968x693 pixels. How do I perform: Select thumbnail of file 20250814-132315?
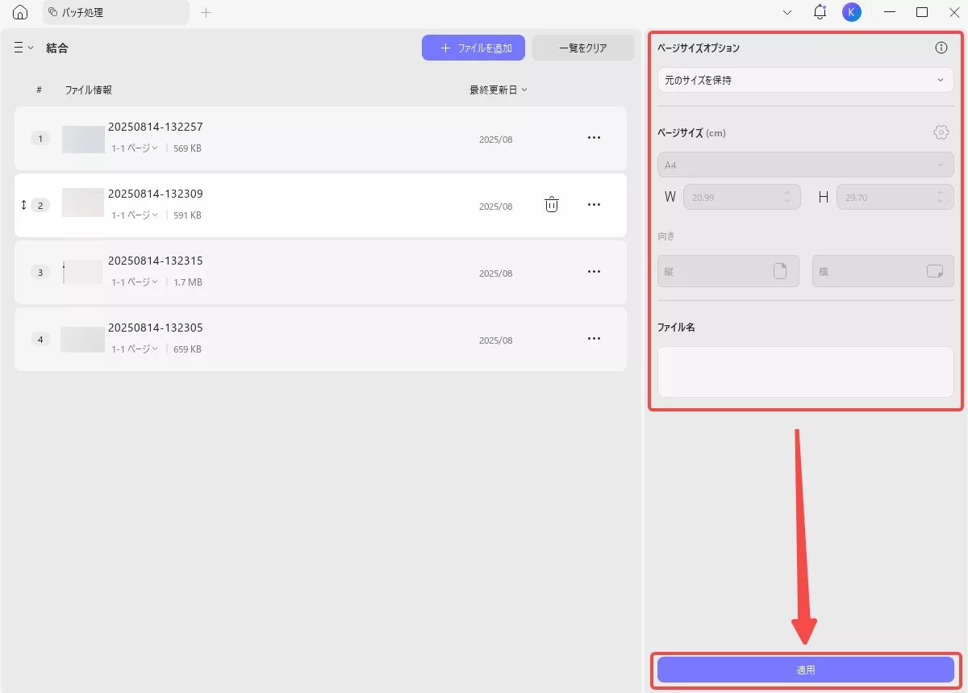(x=83, y=272)
